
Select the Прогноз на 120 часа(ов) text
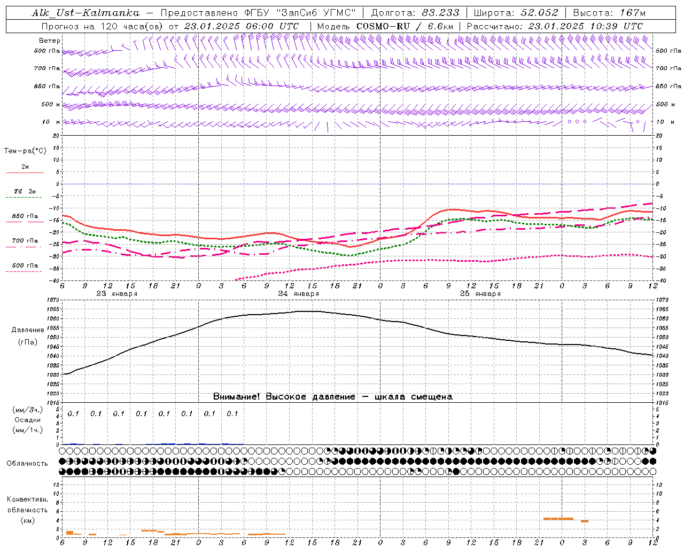pyautogui.click(x=103, y=26)
